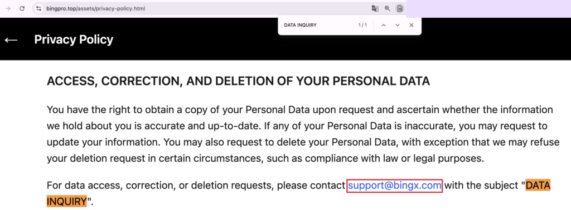Go back using the Privacy Policy arrow
571x210 pixels.
click(x=11, y=39)
